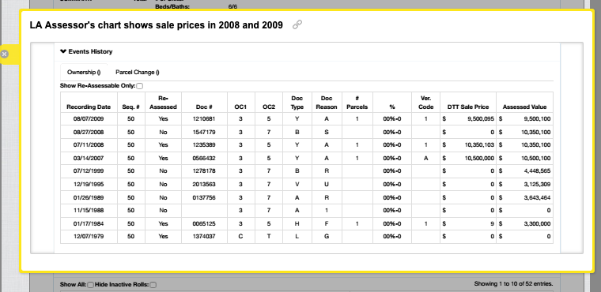
Task: Select recording date 11/15/1988
Action: (89, 210)
